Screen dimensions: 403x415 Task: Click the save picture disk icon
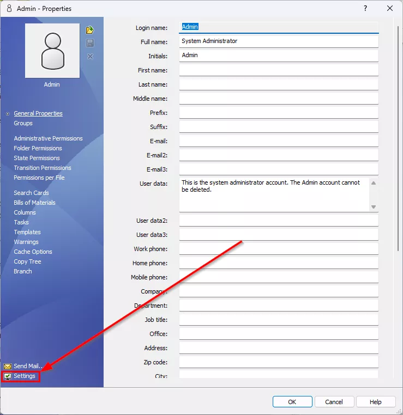90,43
